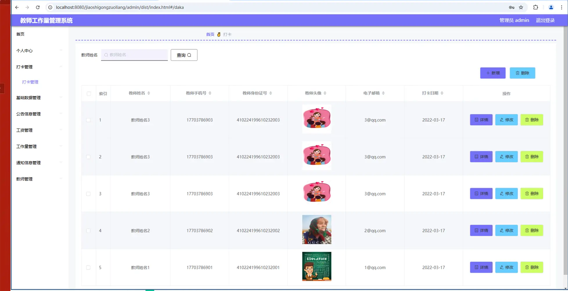Open the password key icon in address bar

pyautogui.click(x=512, y=7)
